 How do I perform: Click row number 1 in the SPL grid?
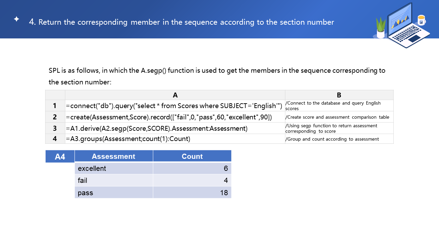click(55, 106)
